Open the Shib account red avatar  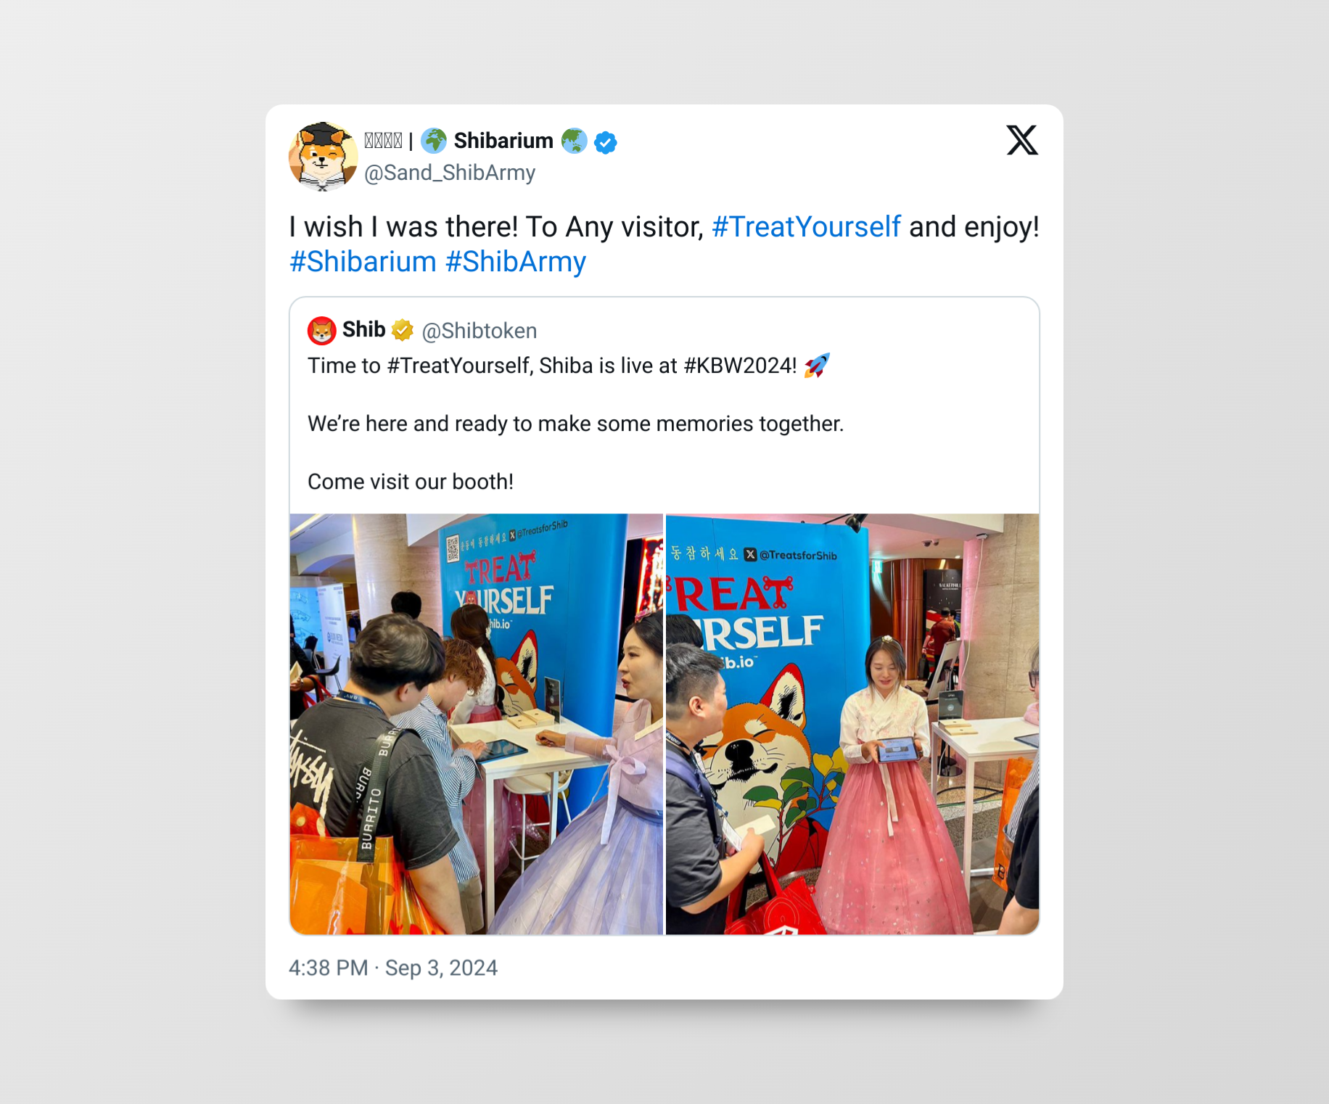click(x=321, y=331)
